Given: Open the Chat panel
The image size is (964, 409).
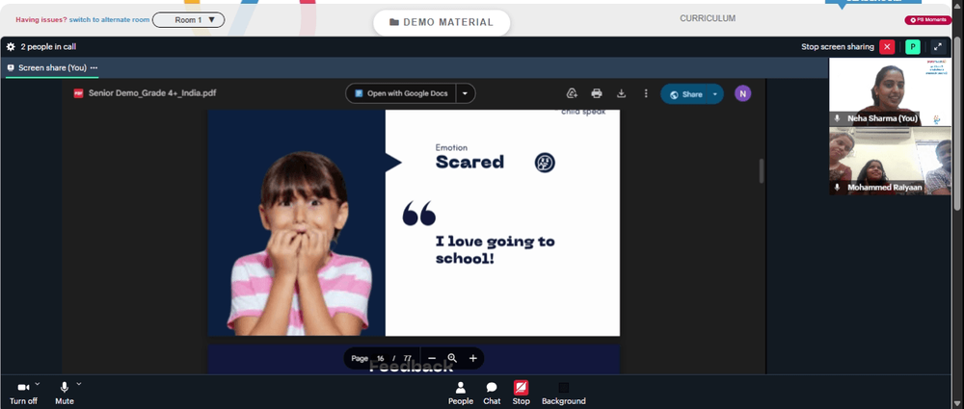Looking at the screenshot, I should click(x=492, y=393).
